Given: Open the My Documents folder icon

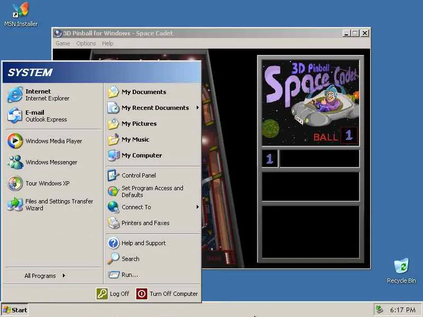Looking at the screenshot, I should click(113, 92).
